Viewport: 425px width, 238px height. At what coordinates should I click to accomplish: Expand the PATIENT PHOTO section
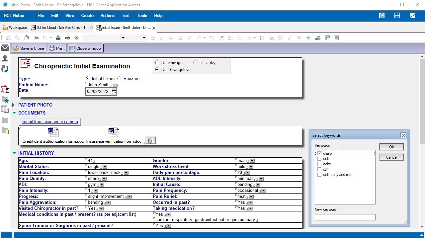click(x=35, y=105)
